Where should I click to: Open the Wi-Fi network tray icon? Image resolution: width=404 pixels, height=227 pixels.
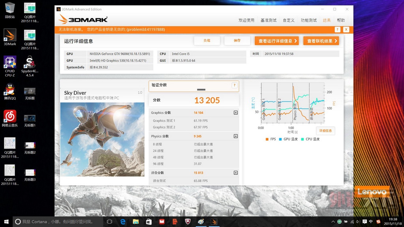[x=352, y=221]
